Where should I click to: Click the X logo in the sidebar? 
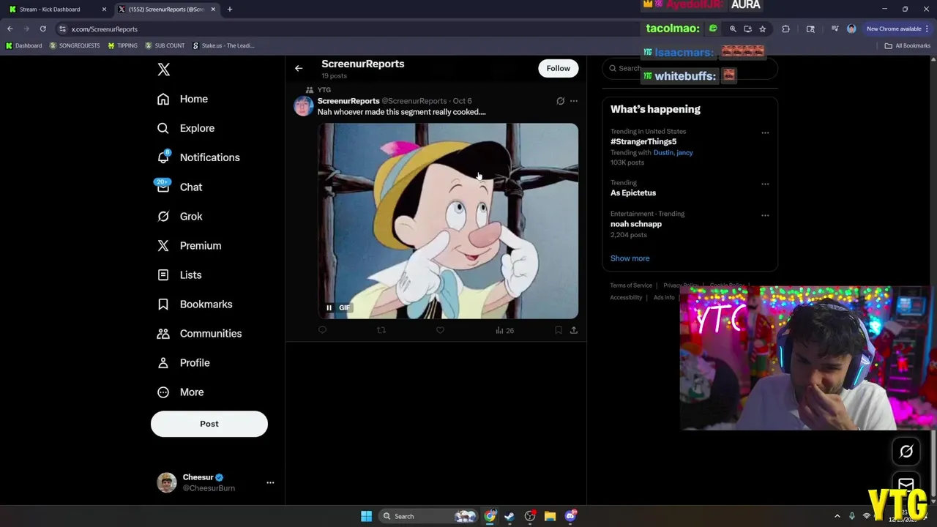tap(164, 70)
